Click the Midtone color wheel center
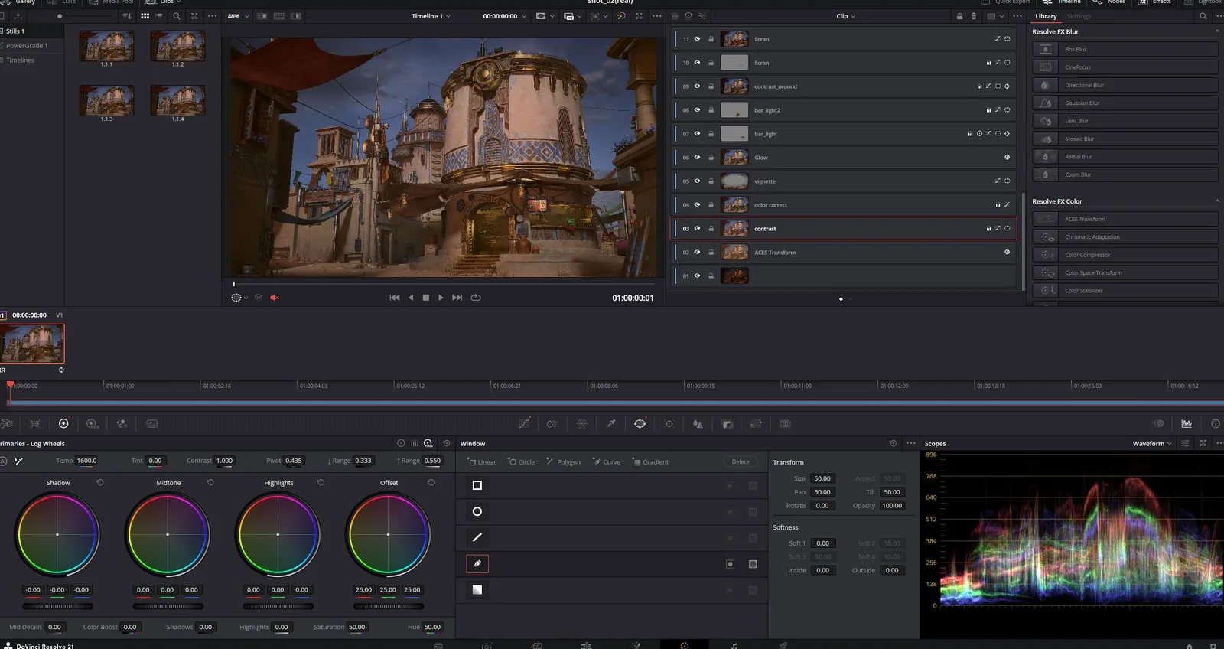The image size is (1224, 649). coord(168,534)
